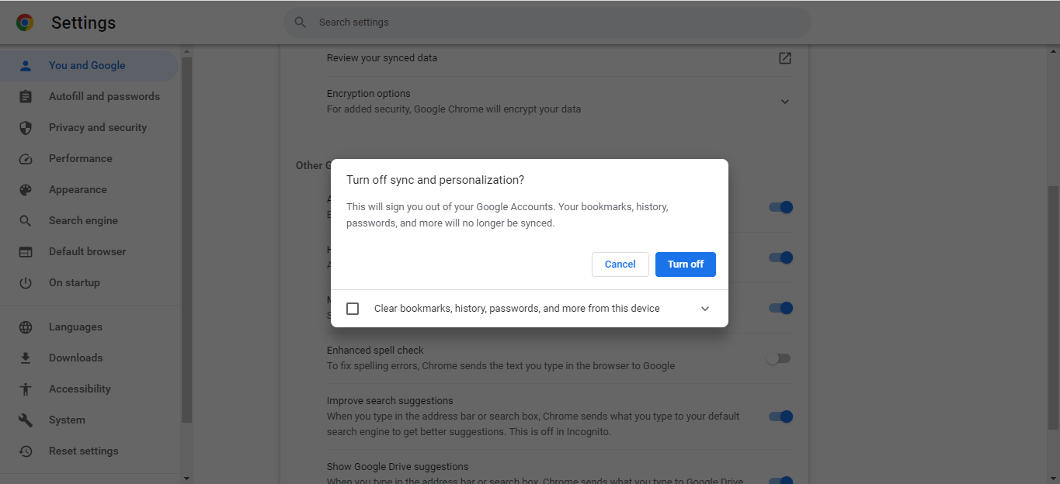Open the Search engine settings section
This screenshot has width=1060, height=484.
coord(83,221)
